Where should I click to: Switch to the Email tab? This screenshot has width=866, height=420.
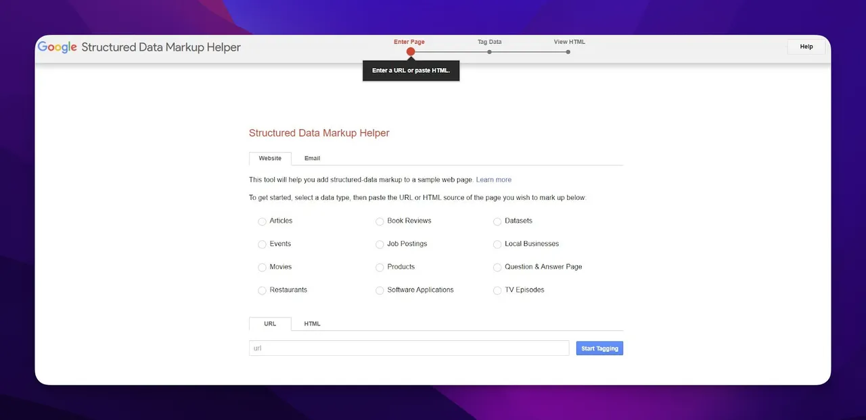point(312,158)
